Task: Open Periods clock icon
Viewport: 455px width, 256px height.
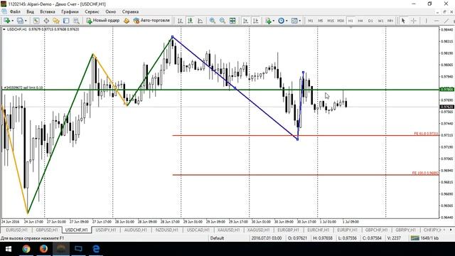Action: (x=281, y=21)
